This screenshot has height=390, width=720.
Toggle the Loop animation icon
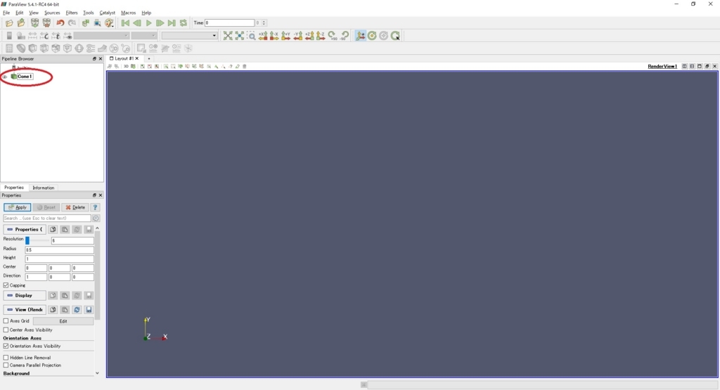pos(184,23)
